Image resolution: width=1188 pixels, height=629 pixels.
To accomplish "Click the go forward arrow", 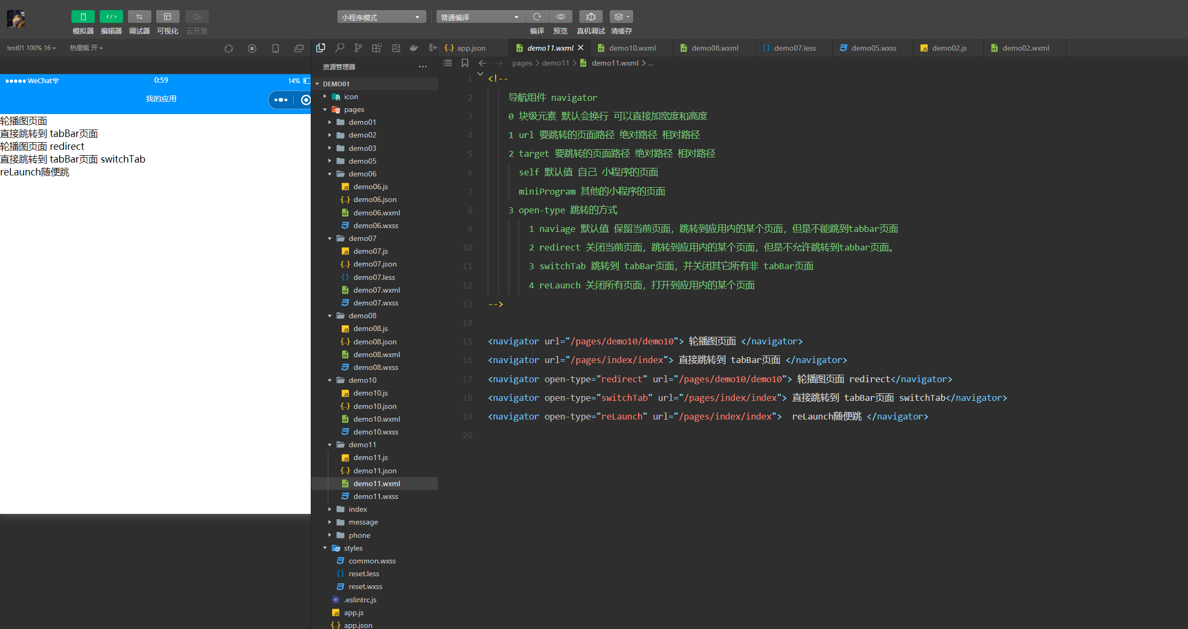I will tap(499, 63).
